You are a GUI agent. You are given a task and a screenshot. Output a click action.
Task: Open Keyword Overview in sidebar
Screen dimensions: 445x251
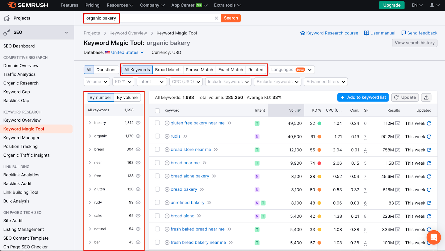click(x=22, y=120)
